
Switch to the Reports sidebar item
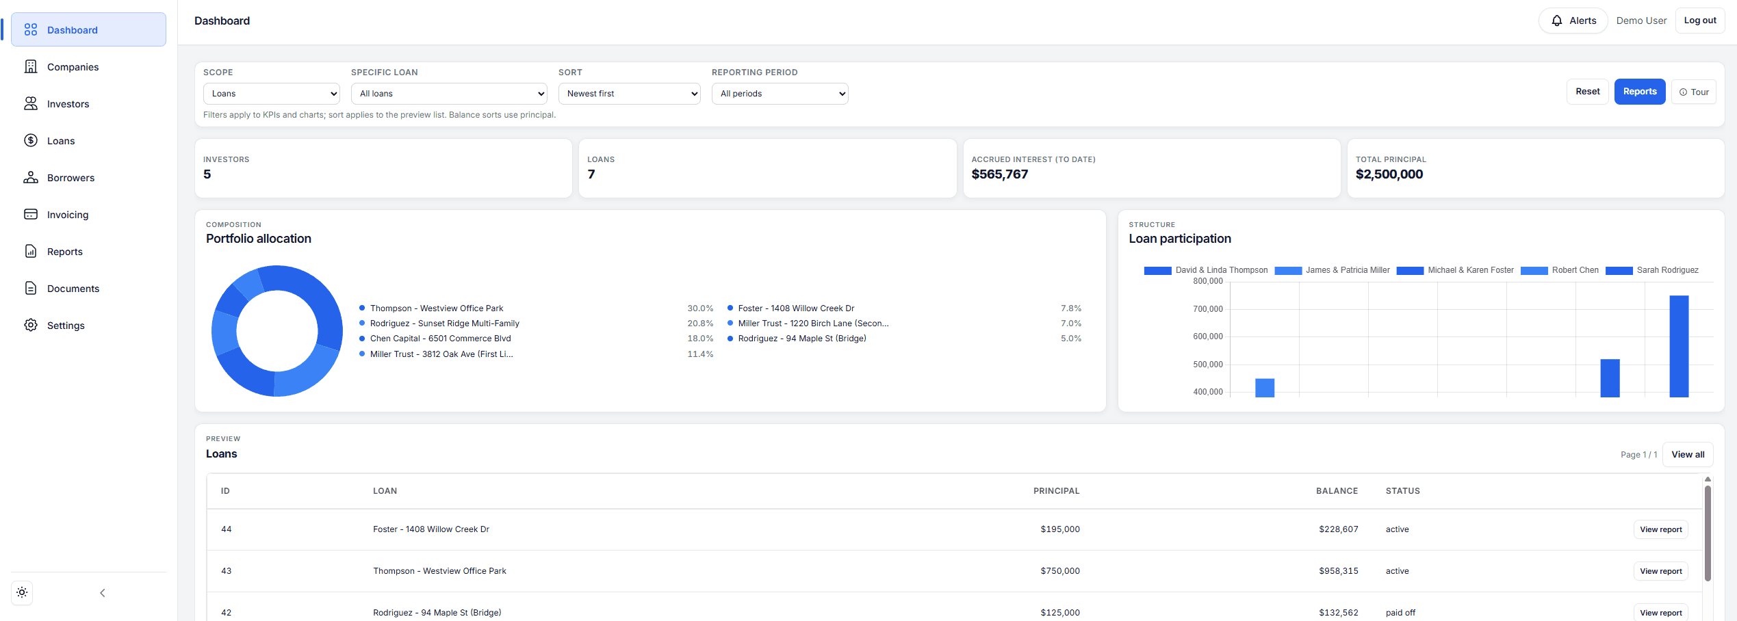pos(64,251)
